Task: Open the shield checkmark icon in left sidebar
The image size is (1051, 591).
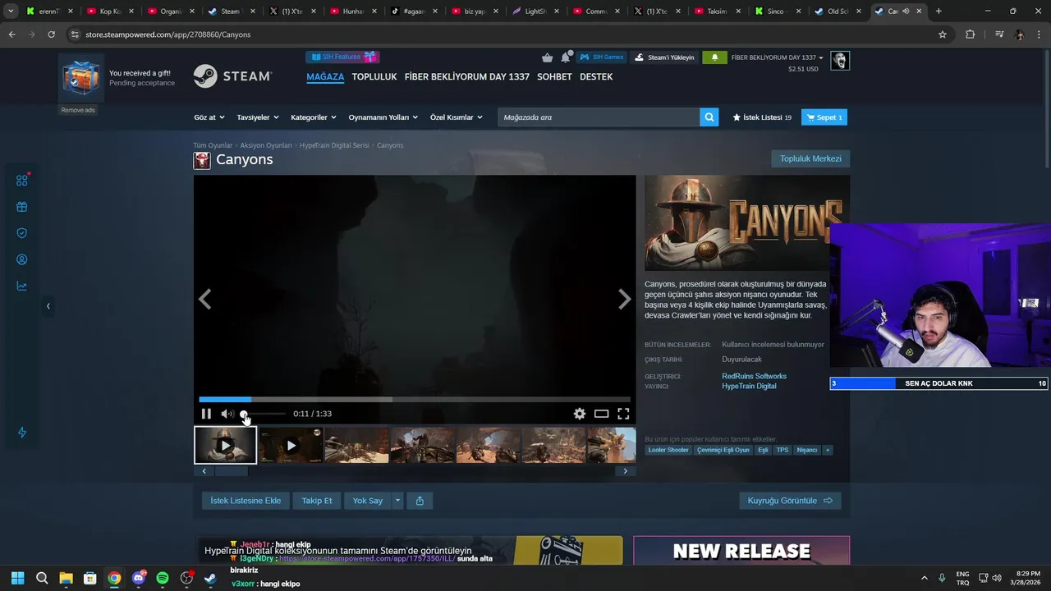Action: coord(22,233)
